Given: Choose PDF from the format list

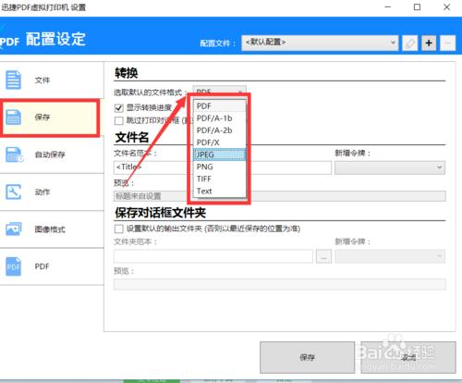Looking at the screenshot, I should point(220,106).
